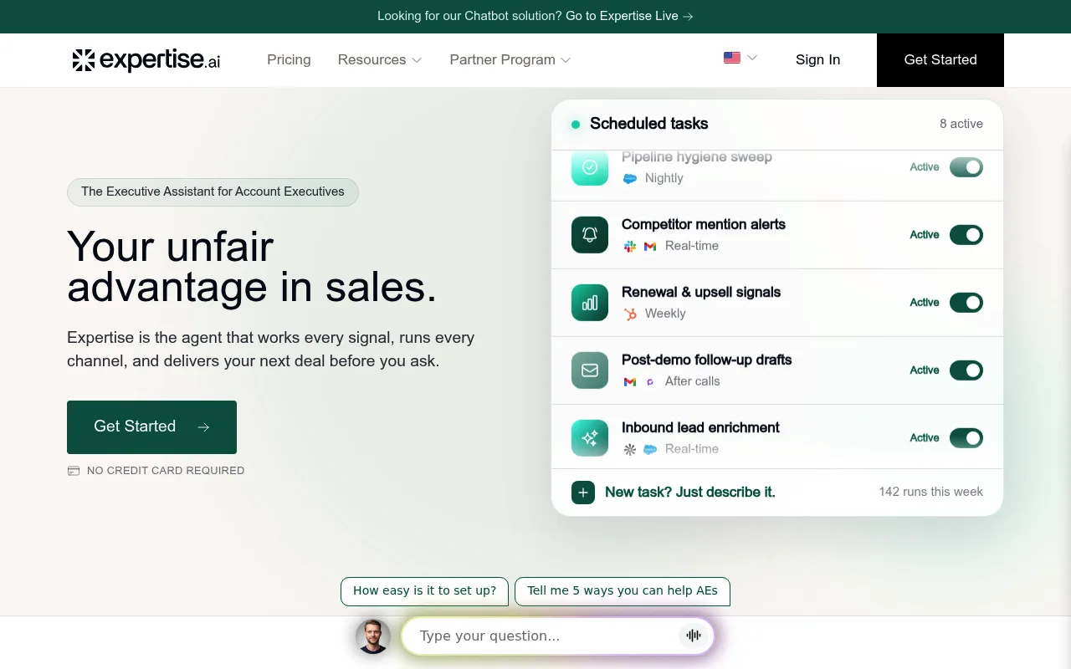
Task: Click the green status dot by Scheduled tasks
Action: click(x=576, y=125)
